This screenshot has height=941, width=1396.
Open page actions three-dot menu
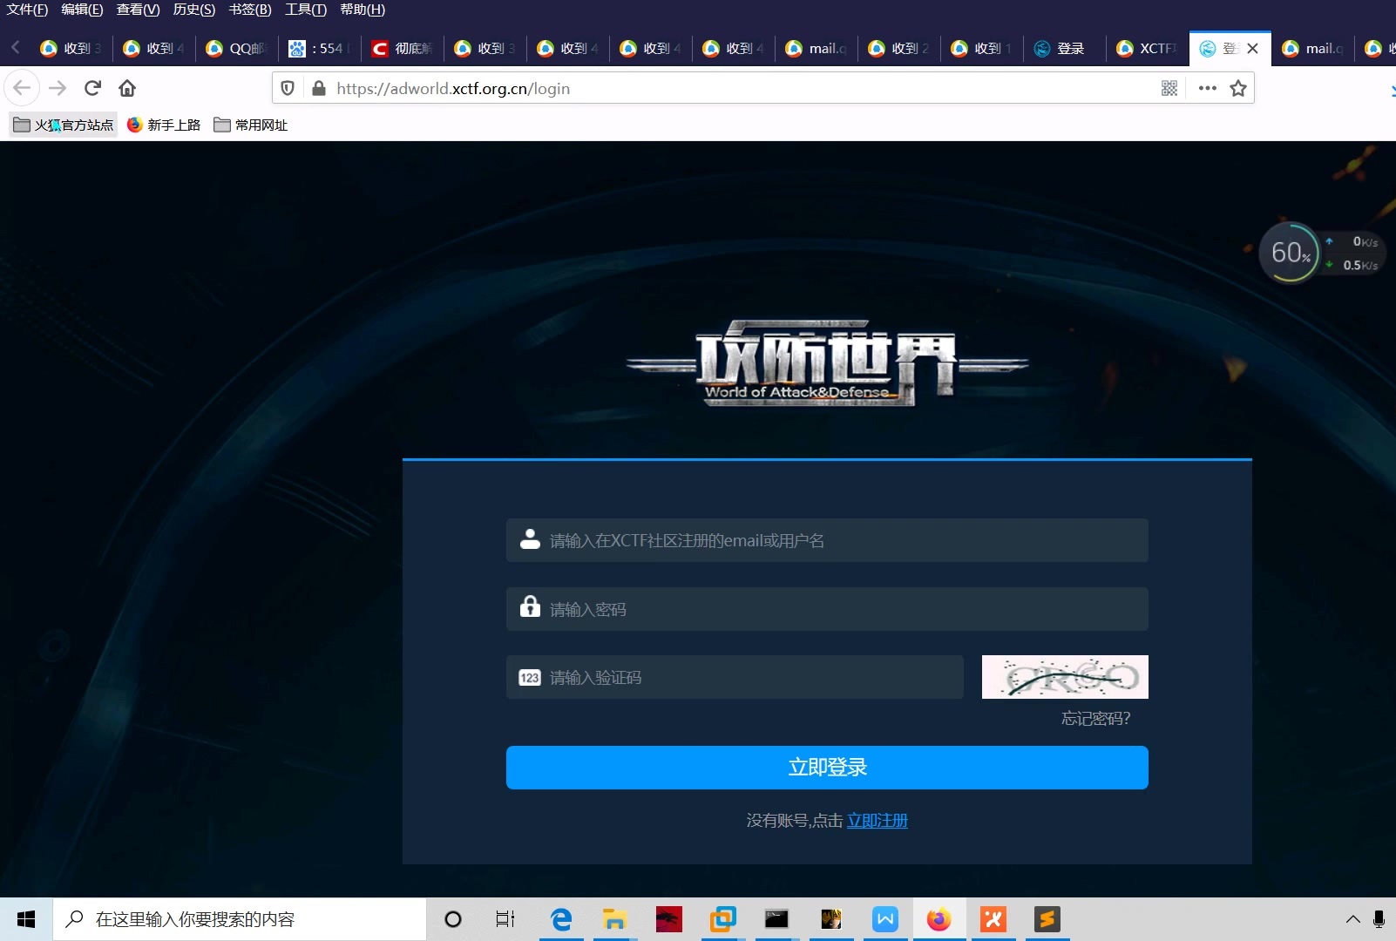(x=1207, y=88)
